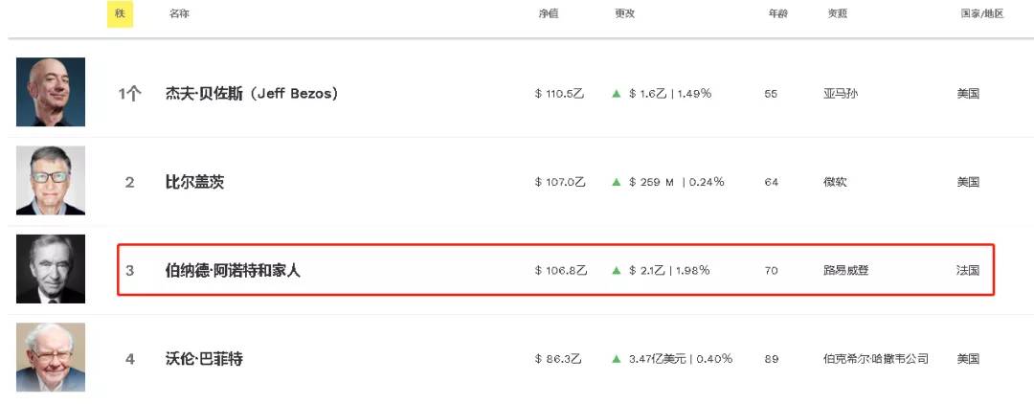
Task: Click the green up arrow in the 比尔盖茨 row
Action: 617,182
